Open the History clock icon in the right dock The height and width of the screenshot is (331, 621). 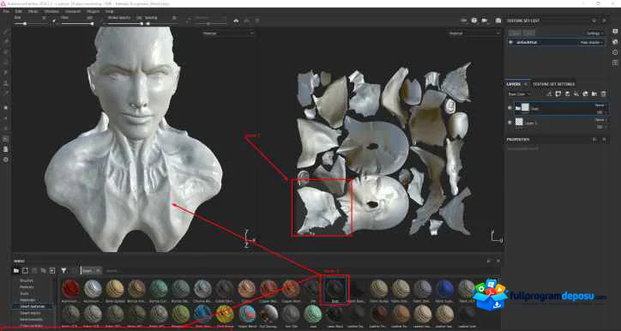(615, 52)
